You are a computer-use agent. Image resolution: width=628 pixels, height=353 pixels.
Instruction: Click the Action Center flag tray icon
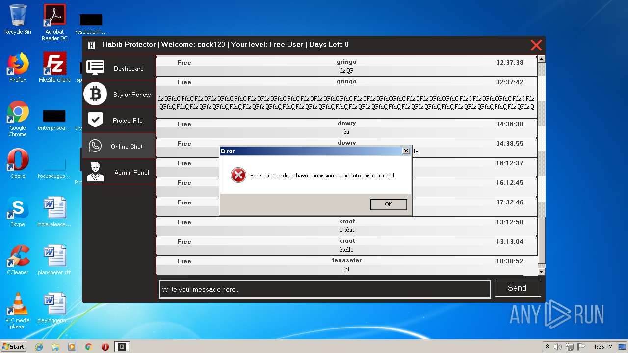click(581, 347)
